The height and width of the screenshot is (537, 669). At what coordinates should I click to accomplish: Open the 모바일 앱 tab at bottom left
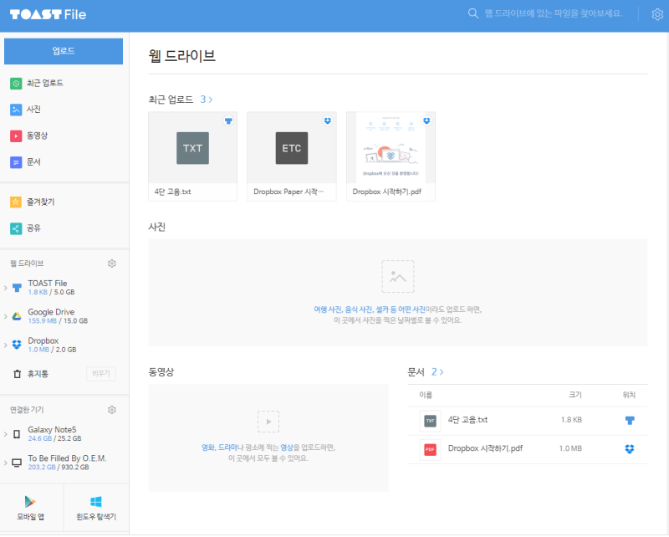point(30,508)
